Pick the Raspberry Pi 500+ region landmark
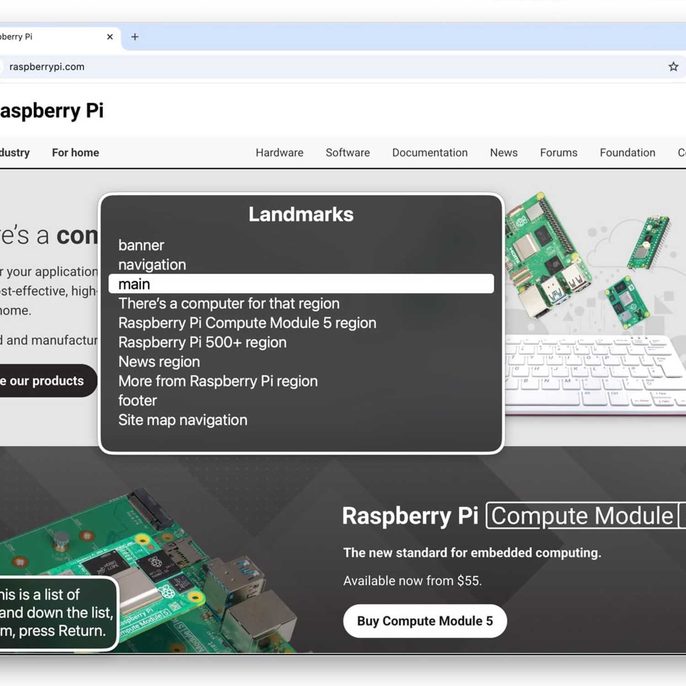 [202, 343]
